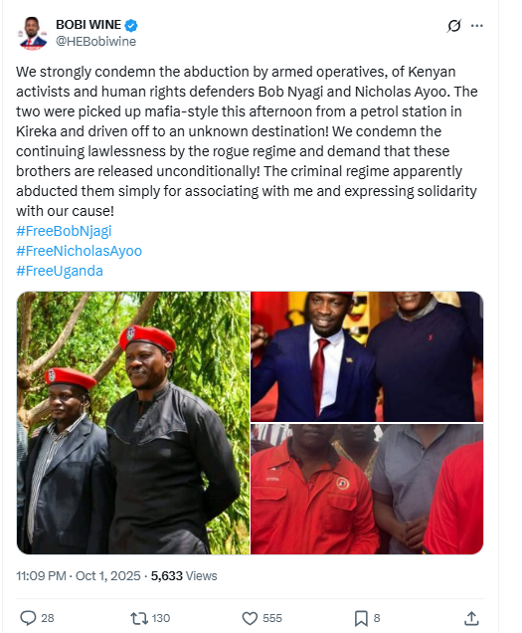Open the photo of man in blue suit
The width and height of the screenshot is (522, 633).
click(x=367, y=356)
